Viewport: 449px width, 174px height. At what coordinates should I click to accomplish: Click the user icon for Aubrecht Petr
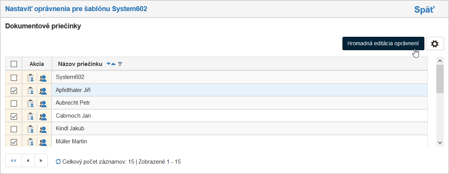pyautogui.click(x=43, y=103)
